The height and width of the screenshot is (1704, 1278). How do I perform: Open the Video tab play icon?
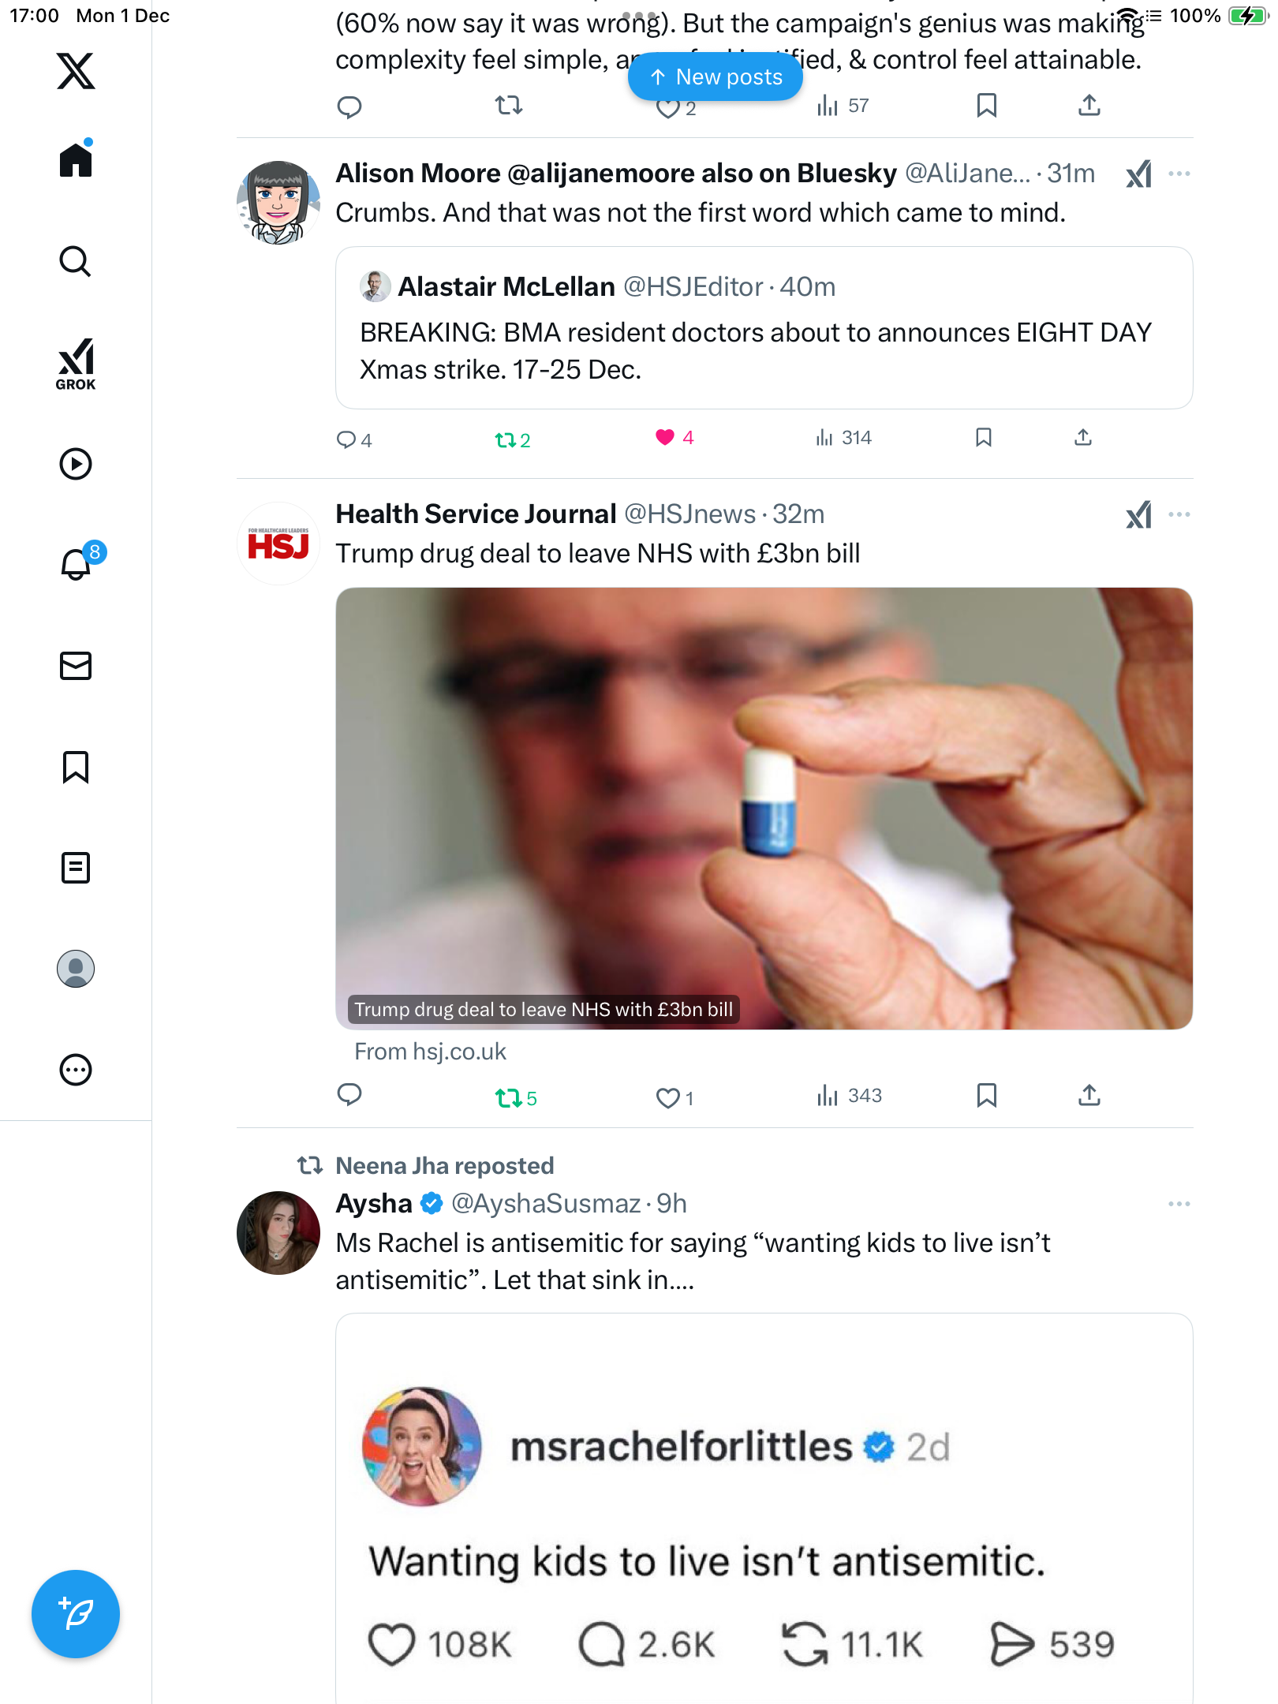(x=76, y=464)
